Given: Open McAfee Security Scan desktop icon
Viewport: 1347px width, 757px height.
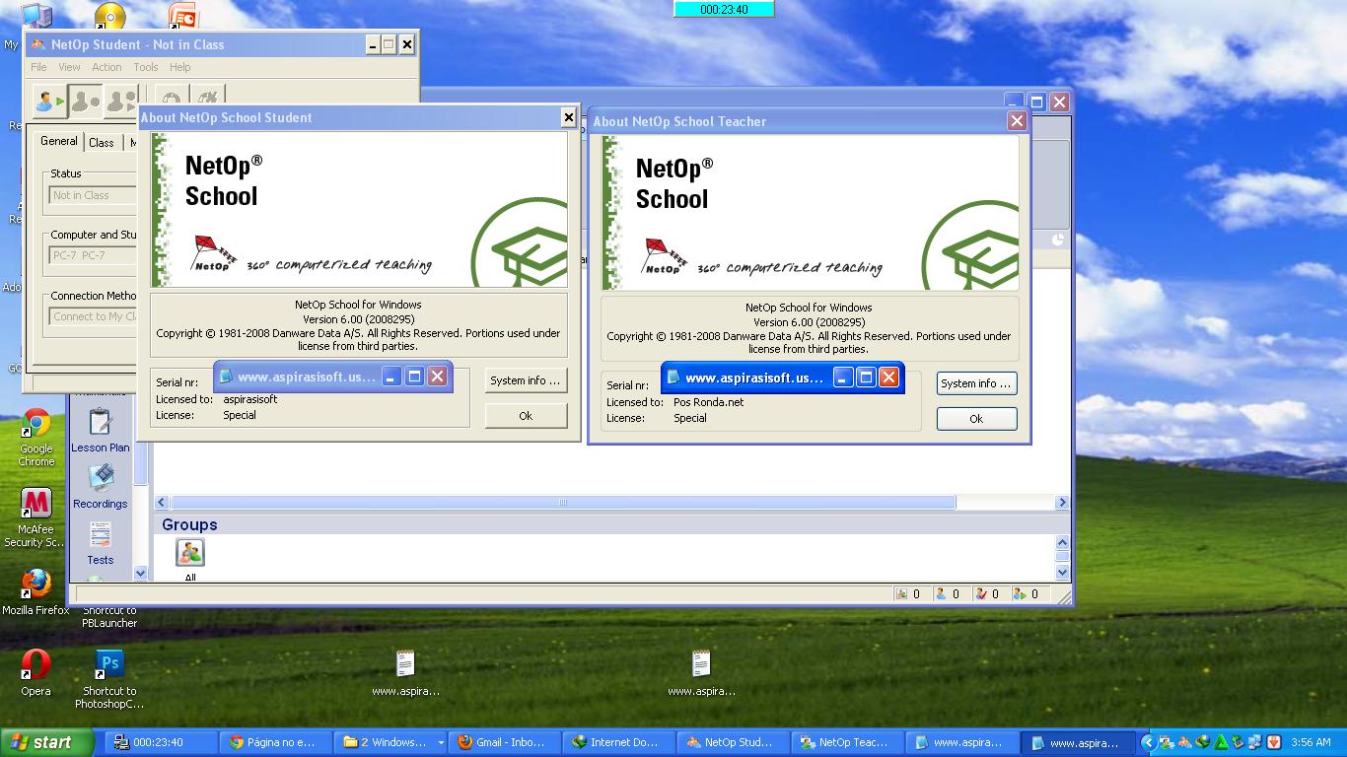Looking at the screenshot, I should coord(36,517).
